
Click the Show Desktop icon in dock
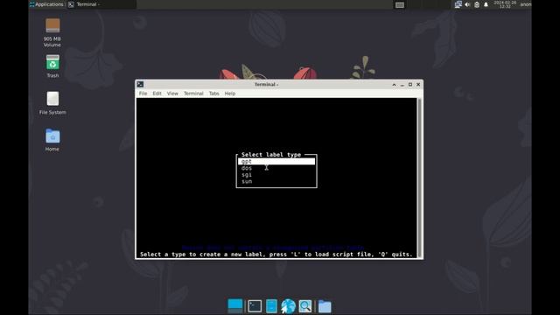coord(235,306)
